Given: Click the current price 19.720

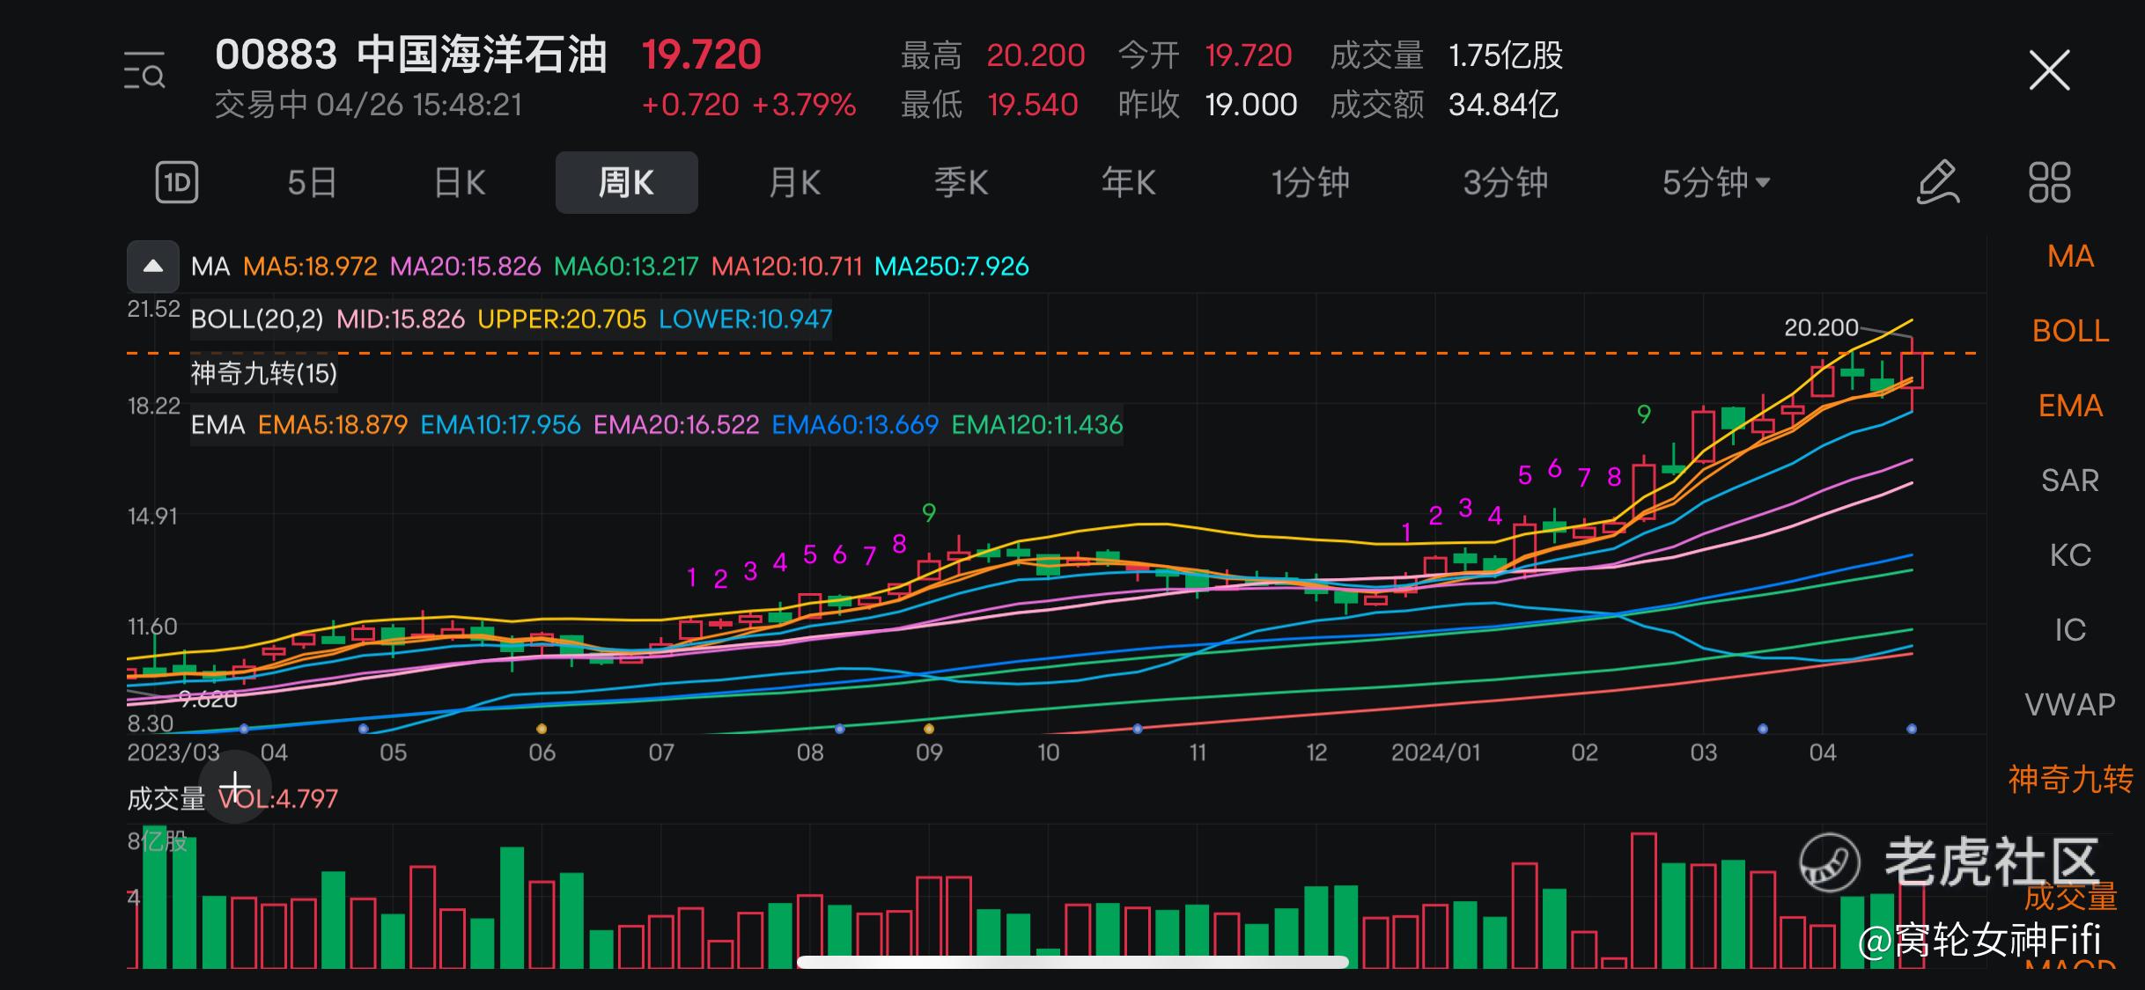Looking at the screenshot, I should click(x=701, y=55).
